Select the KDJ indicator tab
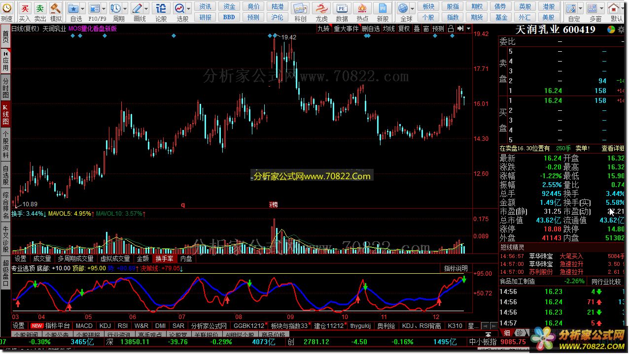The height and width of the screenshot is (354, 629). [105, 326]
